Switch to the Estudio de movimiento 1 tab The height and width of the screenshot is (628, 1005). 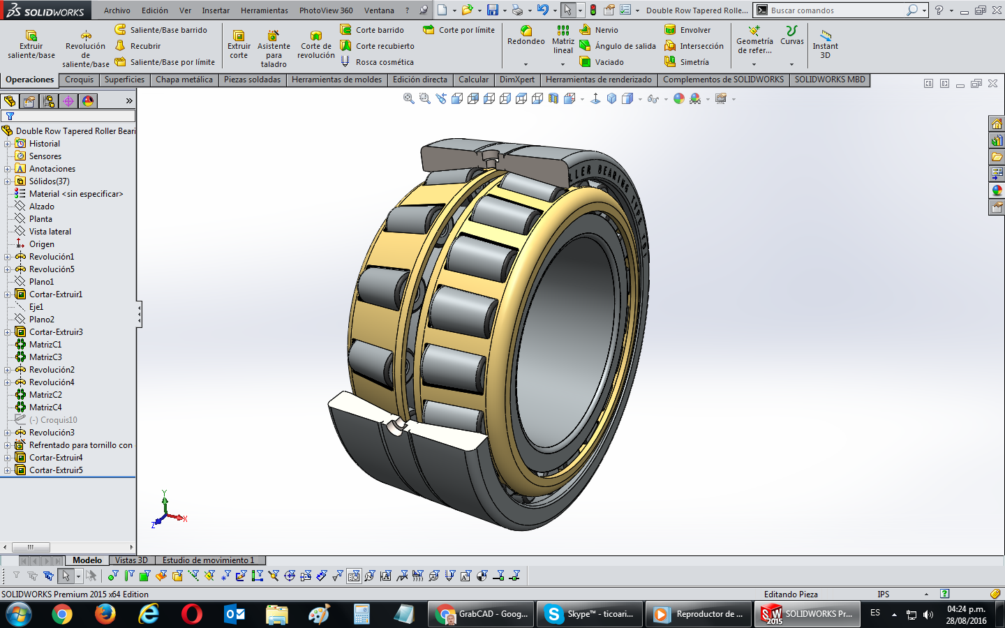pyautogui.click(x=209, y=560)
